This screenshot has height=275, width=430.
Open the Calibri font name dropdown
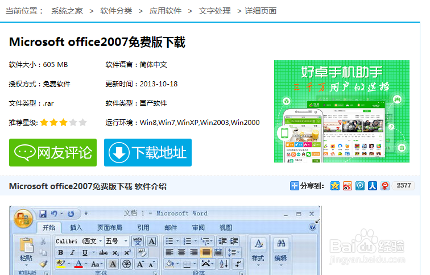pos(100,241)
